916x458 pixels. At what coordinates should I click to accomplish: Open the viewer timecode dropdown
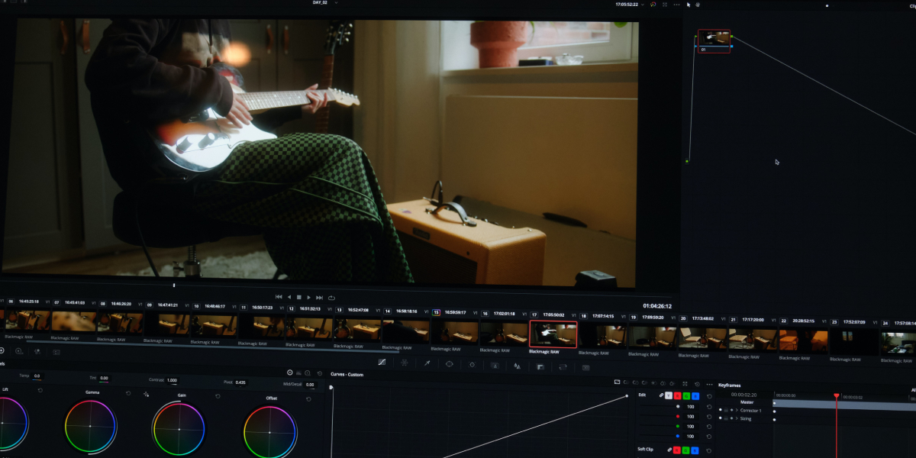click(641, 5)
